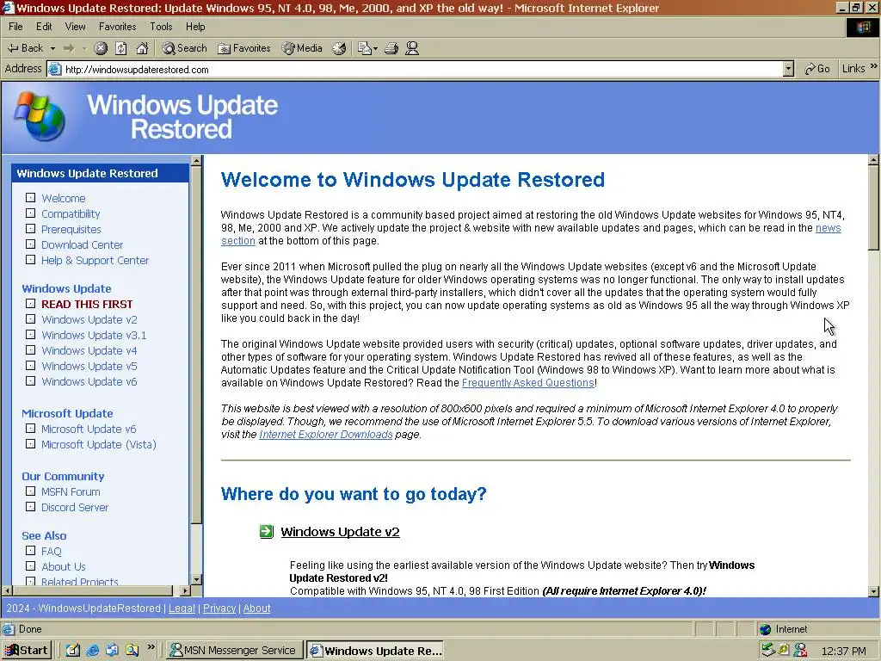Click the green arrow icon beside Windows Update v2
This screenshot has width=881, height=661.
click(x=267, y=531)
